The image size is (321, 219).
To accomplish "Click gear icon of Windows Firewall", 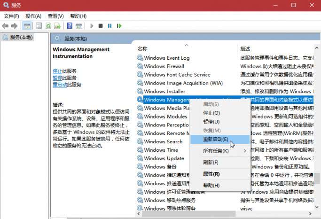I will pyautogui.click(x=140, y=66).
